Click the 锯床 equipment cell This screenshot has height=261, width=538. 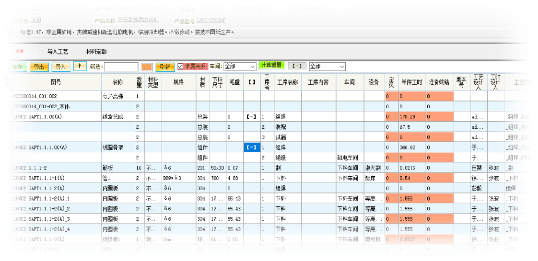click(x=374, y=178)
